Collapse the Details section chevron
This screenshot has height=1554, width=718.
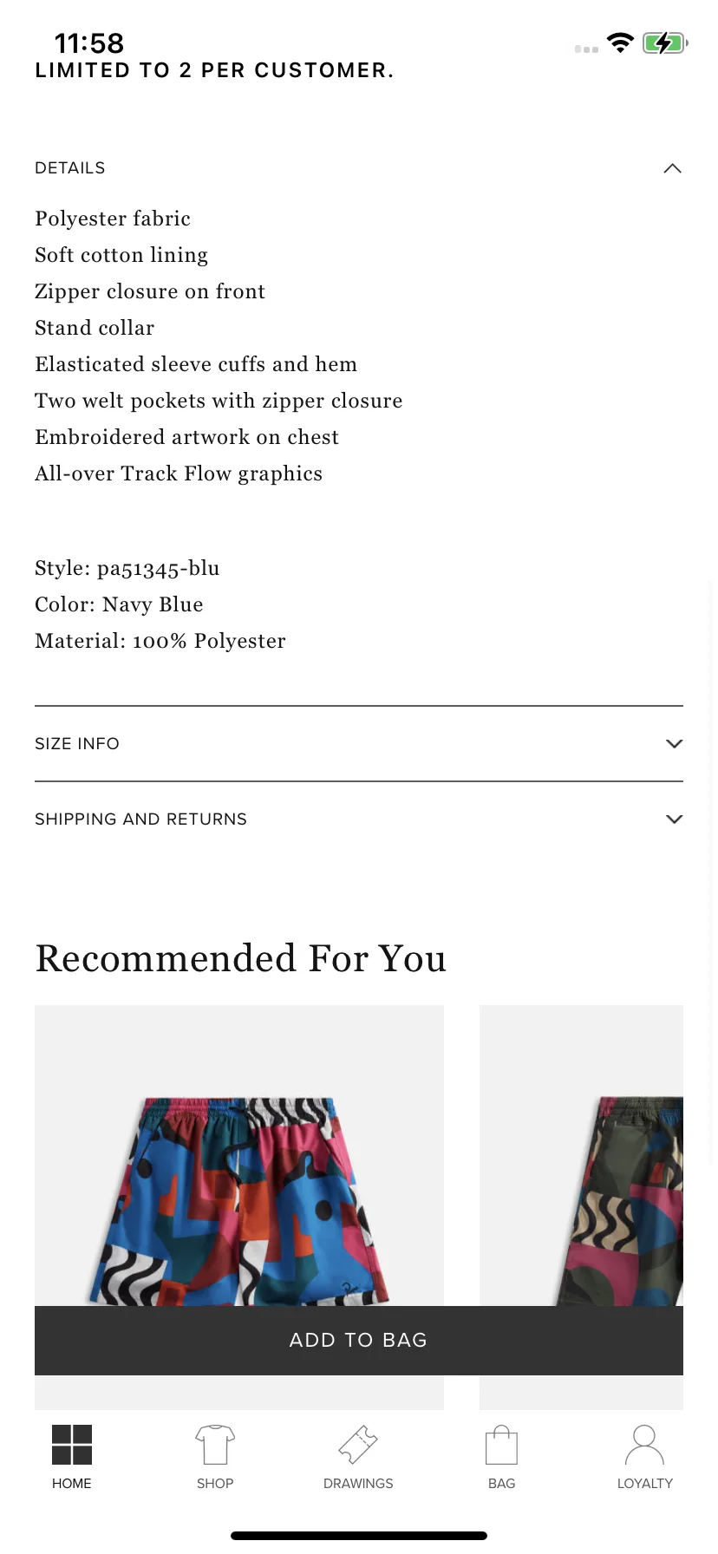(673, 168)
